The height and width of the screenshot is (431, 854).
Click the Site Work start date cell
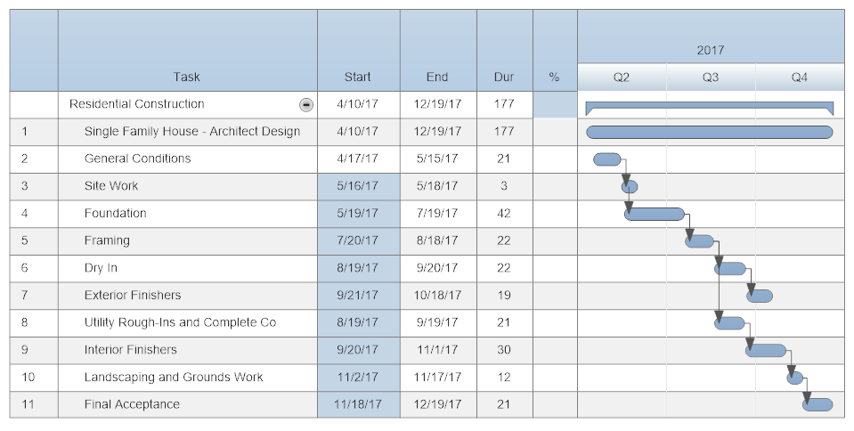(x=358, y=186)
